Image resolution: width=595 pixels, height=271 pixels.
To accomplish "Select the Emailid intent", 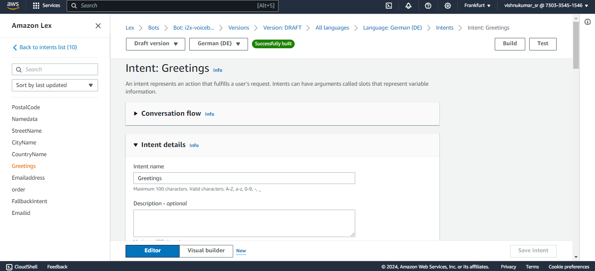I will coord(21,213).
